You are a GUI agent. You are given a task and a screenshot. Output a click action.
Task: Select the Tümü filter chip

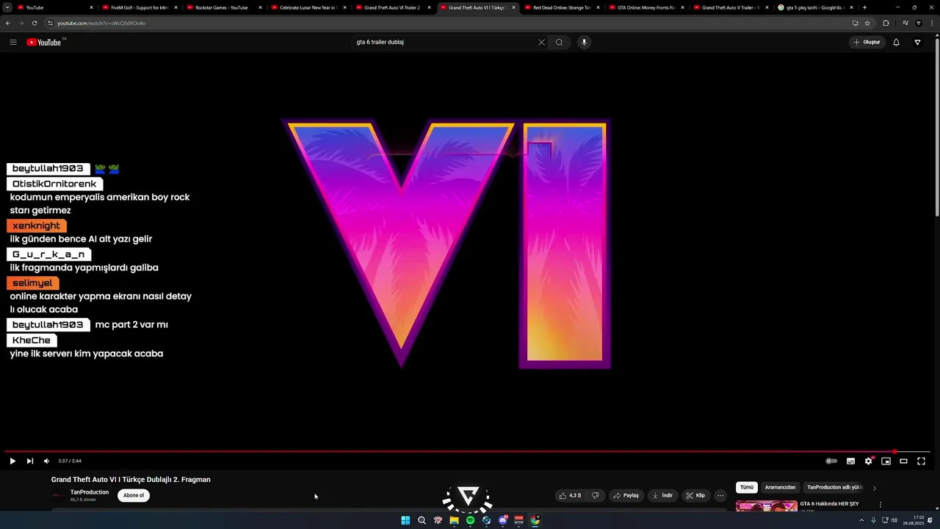747,487
